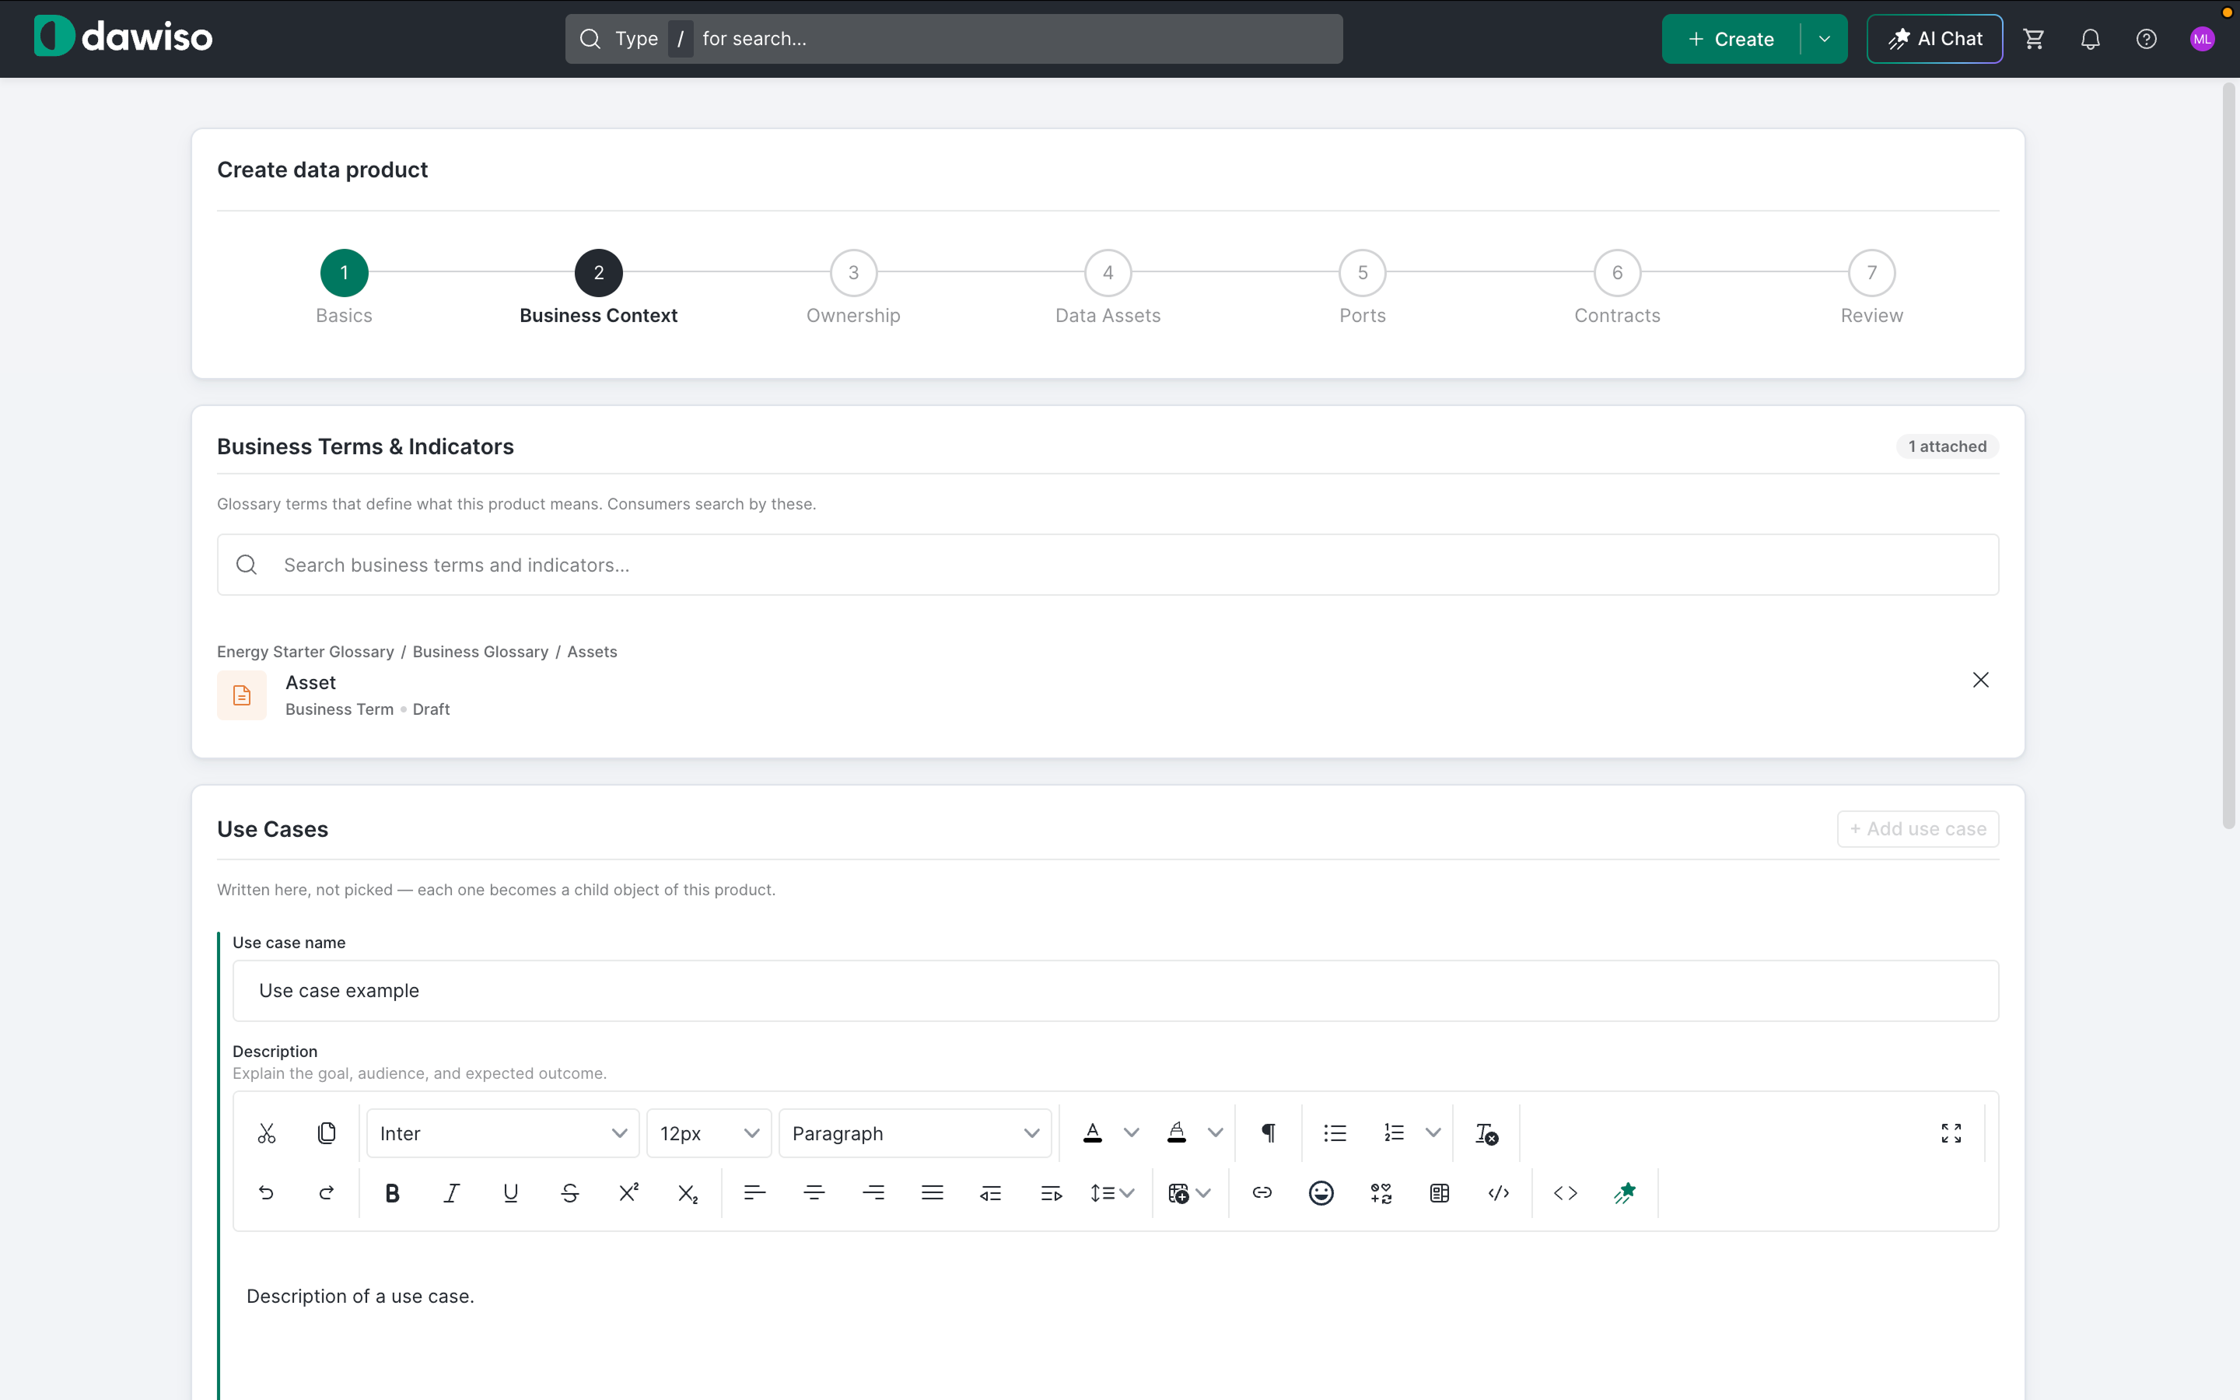Image resolution: width=2240 pixels, height=1400 pixels.
Task: Open the text color picker arrow
Action: point(1131,1133)
